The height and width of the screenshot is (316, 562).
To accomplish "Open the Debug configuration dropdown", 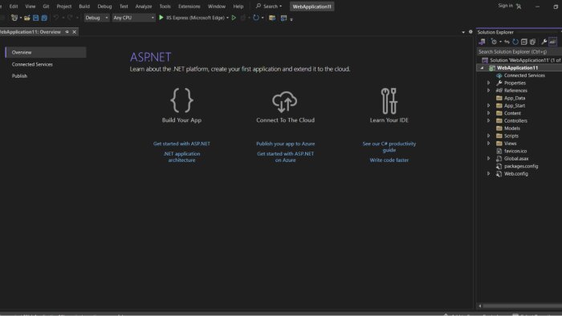I will [96, 18].
